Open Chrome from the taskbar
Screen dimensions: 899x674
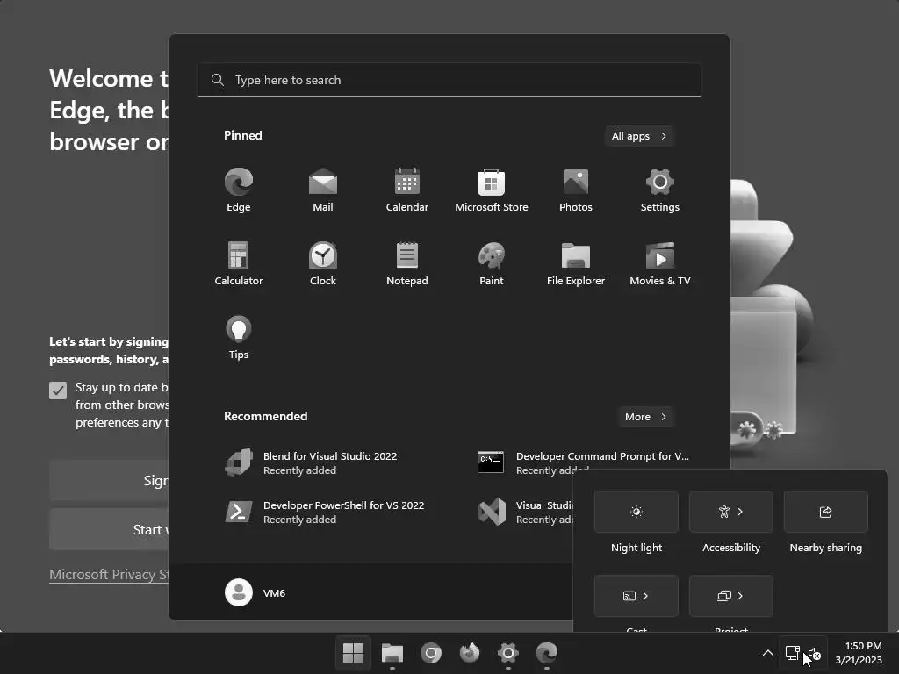430,653
